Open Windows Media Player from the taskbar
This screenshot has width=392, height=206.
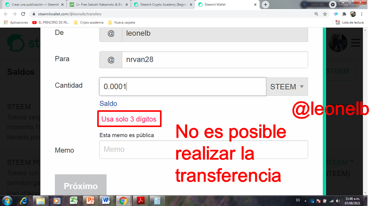(x=57, y=201)
